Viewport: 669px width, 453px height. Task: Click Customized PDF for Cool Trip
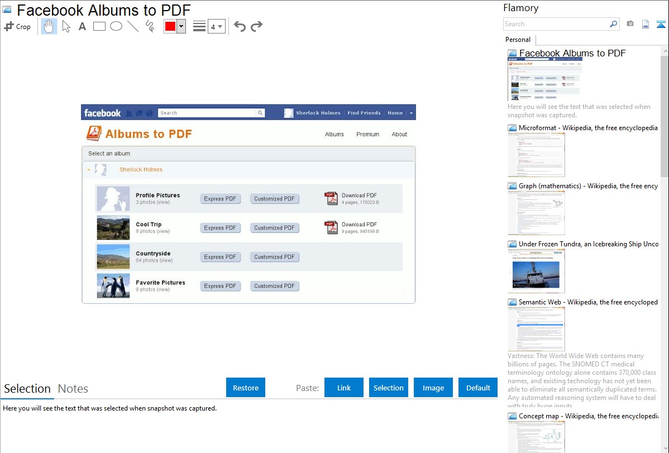(274, 227)
